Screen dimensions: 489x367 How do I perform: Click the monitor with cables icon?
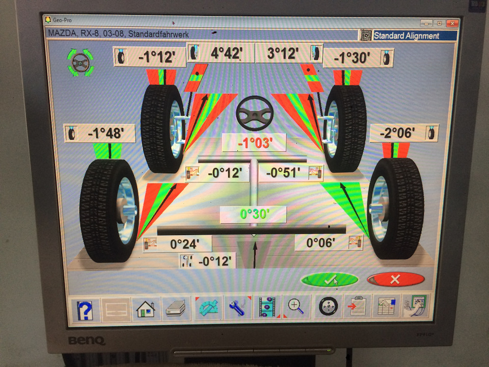coord(416,305)
